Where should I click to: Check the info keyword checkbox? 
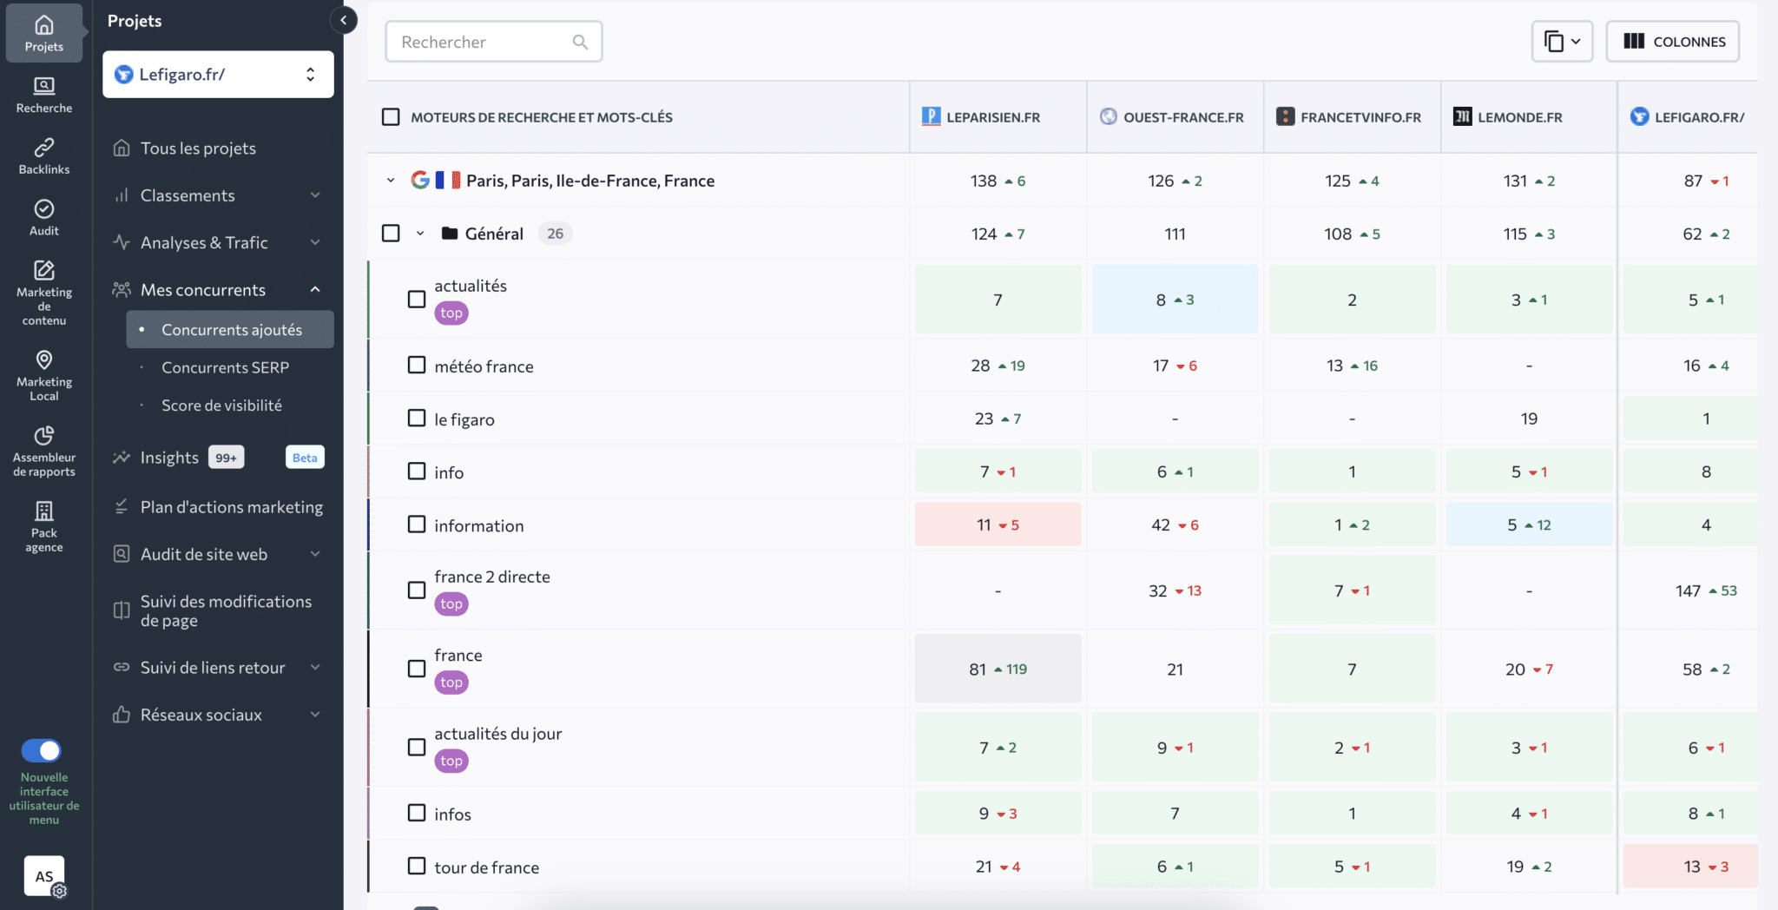point(417,471)
